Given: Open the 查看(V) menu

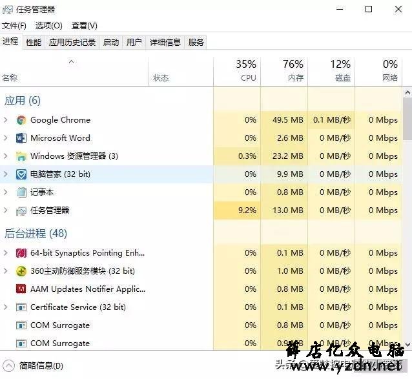Looking at the screenshot, I should pos(85,26).
